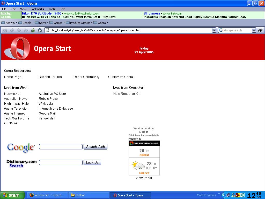Open the Bookmarks menu
The height and width of the screenshot is (199, 265).
(x=37, y=9)
